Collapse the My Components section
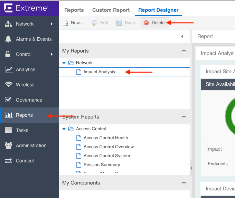235x198 pixels. pos(184,183)
